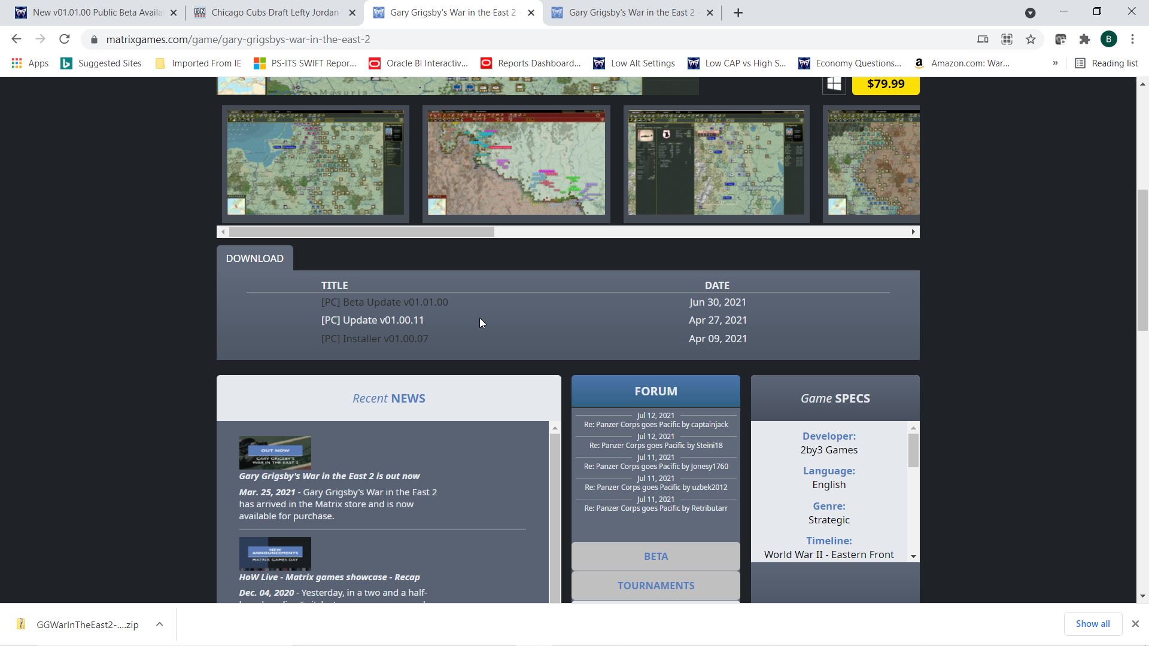Select the DOWNLOAD tab
The height and width of the screenshot is (646, 1149).
pyautogui.click(x=254, y=258)
